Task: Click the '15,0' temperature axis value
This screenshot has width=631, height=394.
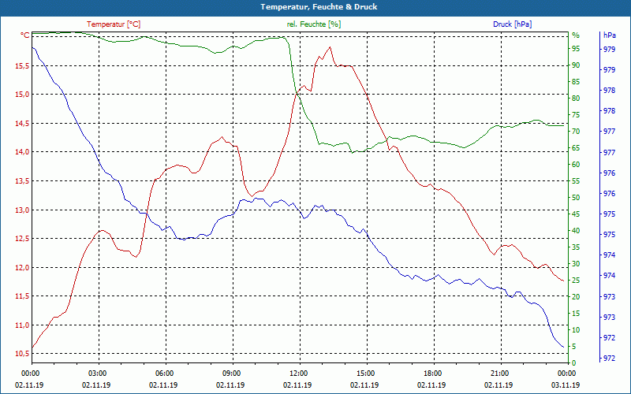Action: tap(22, 95)
